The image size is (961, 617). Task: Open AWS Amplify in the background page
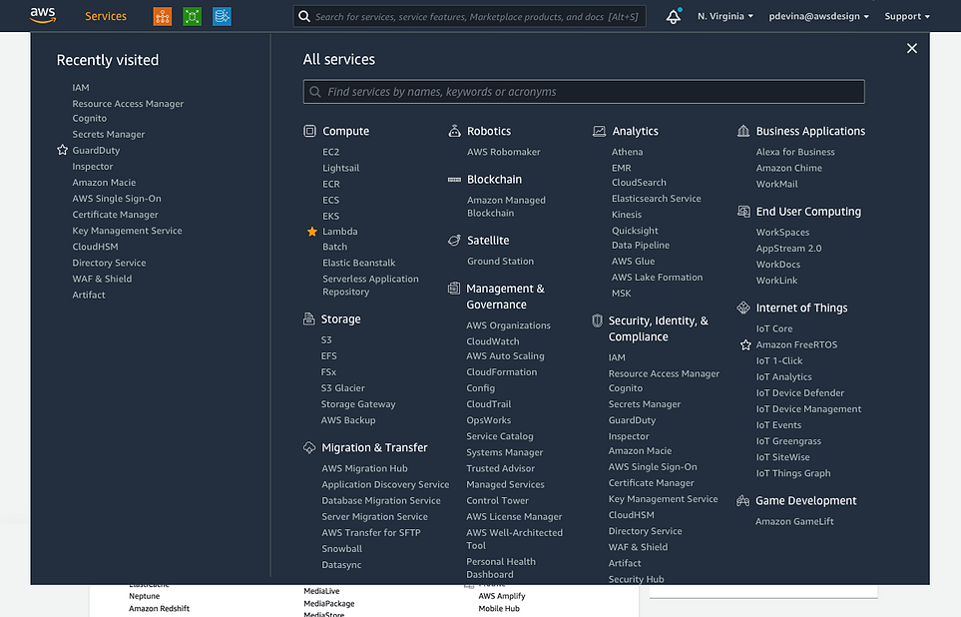tap(501, 596)
